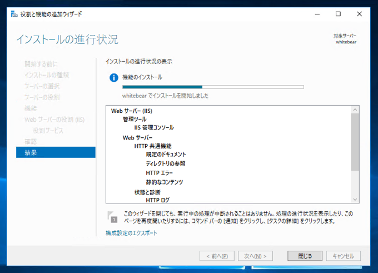Select the 開始する前に sidebar step
The width and height of the screenshot is (378, 273).
click(41, 64)
